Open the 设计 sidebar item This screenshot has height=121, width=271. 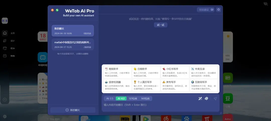tap(9, 41)
